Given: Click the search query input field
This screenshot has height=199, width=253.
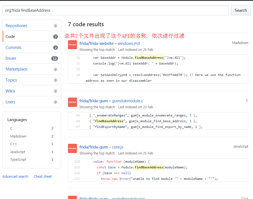Looking at the screenshot, I should [x=115, y=10].
